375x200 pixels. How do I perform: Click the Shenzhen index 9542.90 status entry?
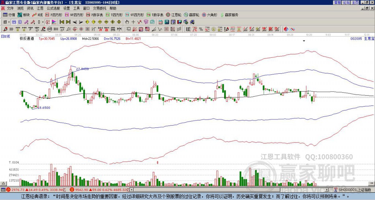(x=100, y=190)
